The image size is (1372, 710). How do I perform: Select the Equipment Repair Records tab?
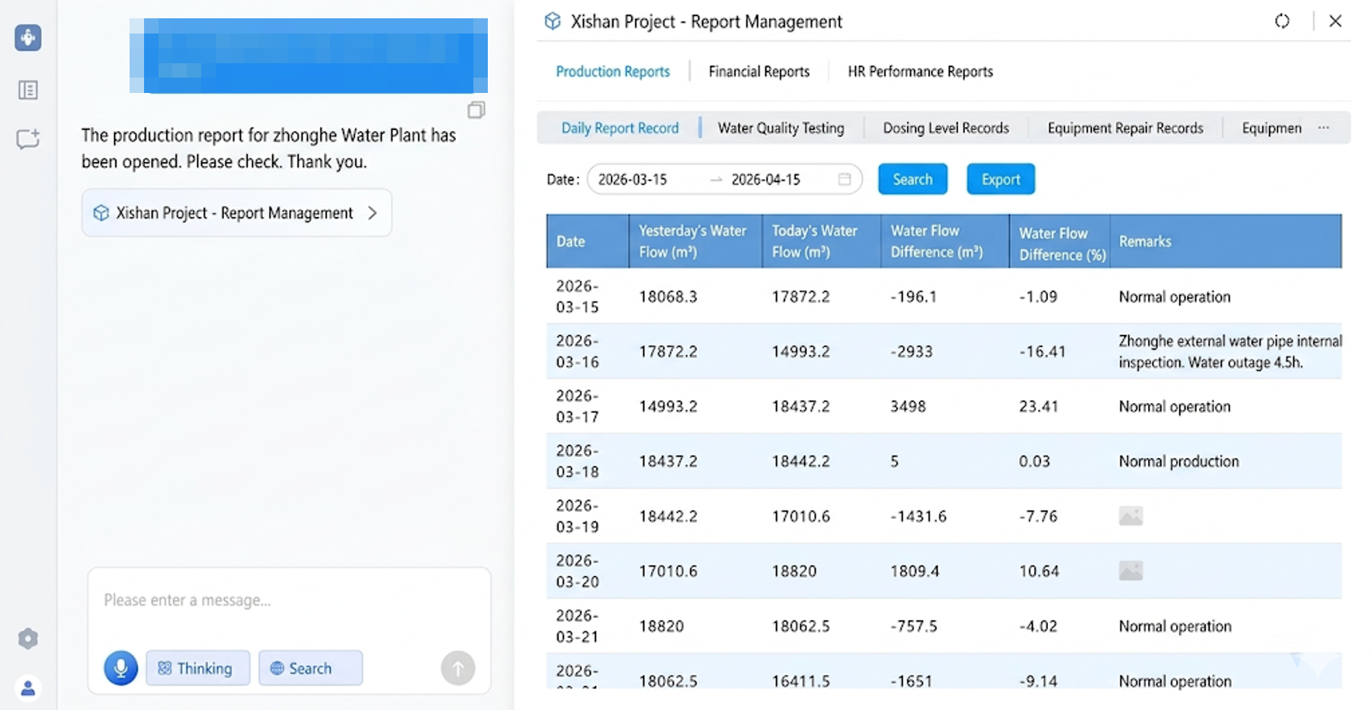pos(1125,128)
